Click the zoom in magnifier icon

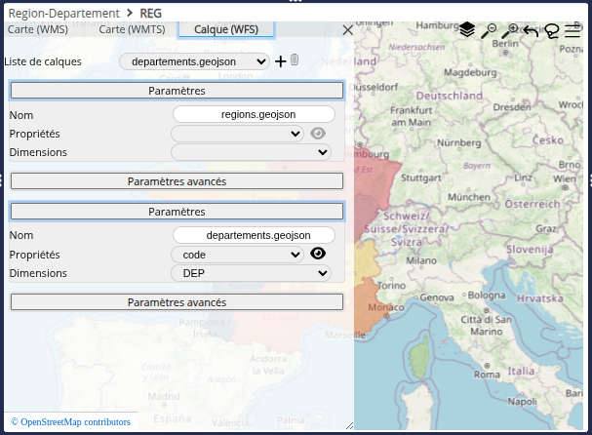[509, 30]
